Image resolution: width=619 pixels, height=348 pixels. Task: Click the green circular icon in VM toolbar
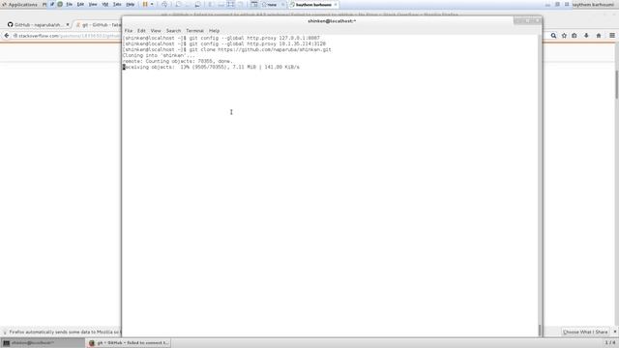click(x=60, y=4)
